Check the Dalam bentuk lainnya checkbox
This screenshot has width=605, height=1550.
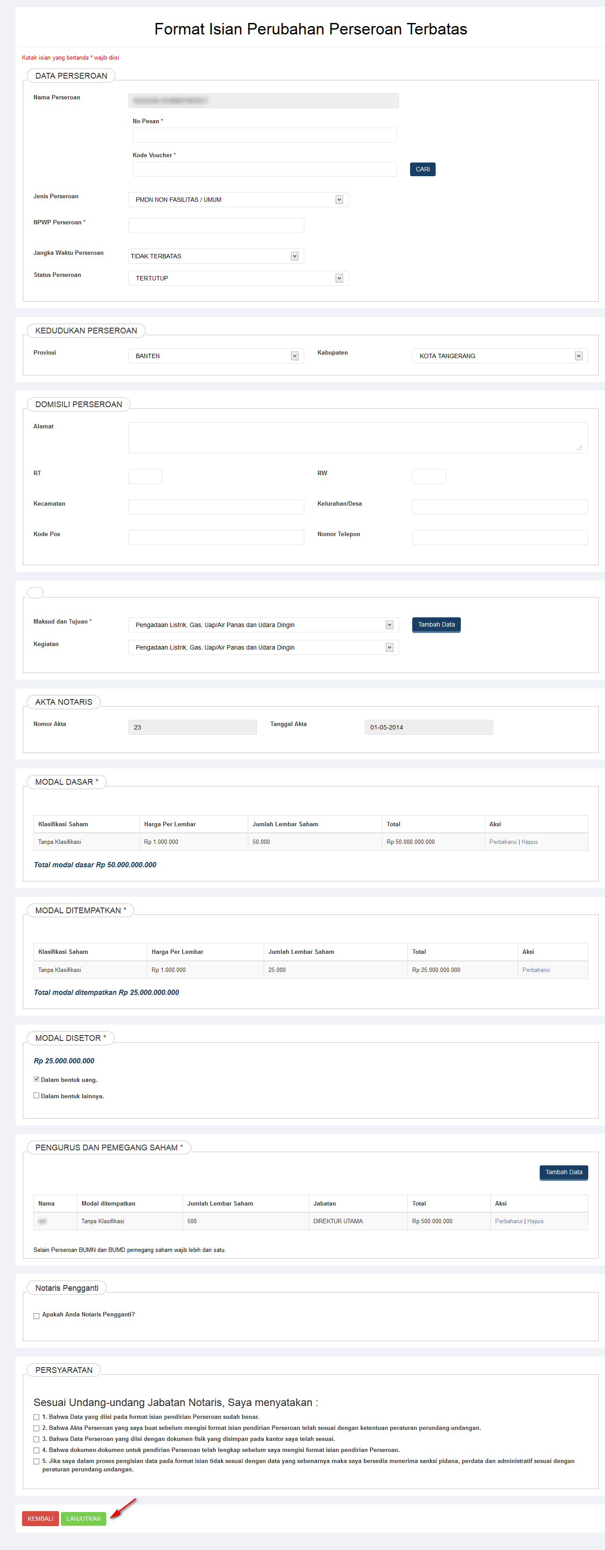coord(37,1096)
